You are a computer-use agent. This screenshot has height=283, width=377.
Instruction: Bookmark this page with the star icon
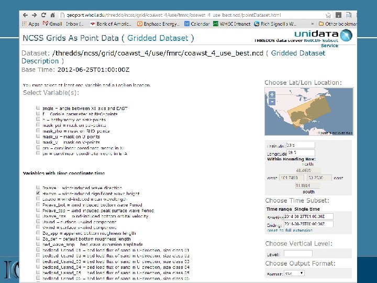tap(328, 15)
